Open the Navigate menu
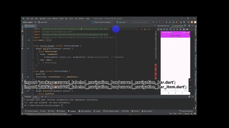The width and height of the screenshot is (229, 128). (x=43, y=18)
